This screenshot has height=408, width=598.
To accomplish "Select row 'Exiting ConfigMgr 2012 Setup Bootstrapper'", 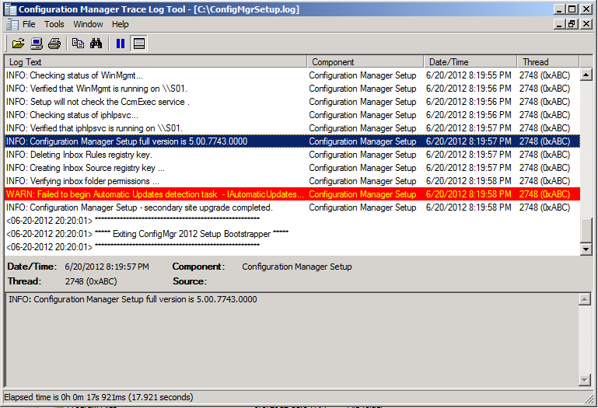I will tap(292, 234).
